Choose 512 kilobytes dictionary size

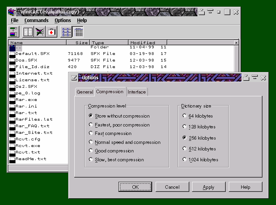(x=199, y=149)
